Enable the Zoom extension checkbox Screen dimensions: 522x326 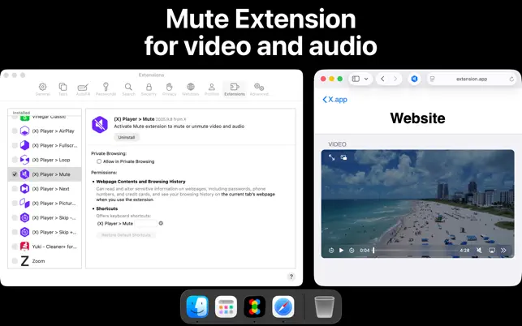coord(15,261)
